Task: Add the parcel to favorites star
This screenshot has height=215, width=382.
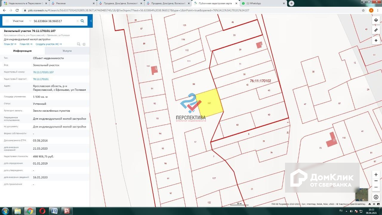Action: (x=84, y=44)
